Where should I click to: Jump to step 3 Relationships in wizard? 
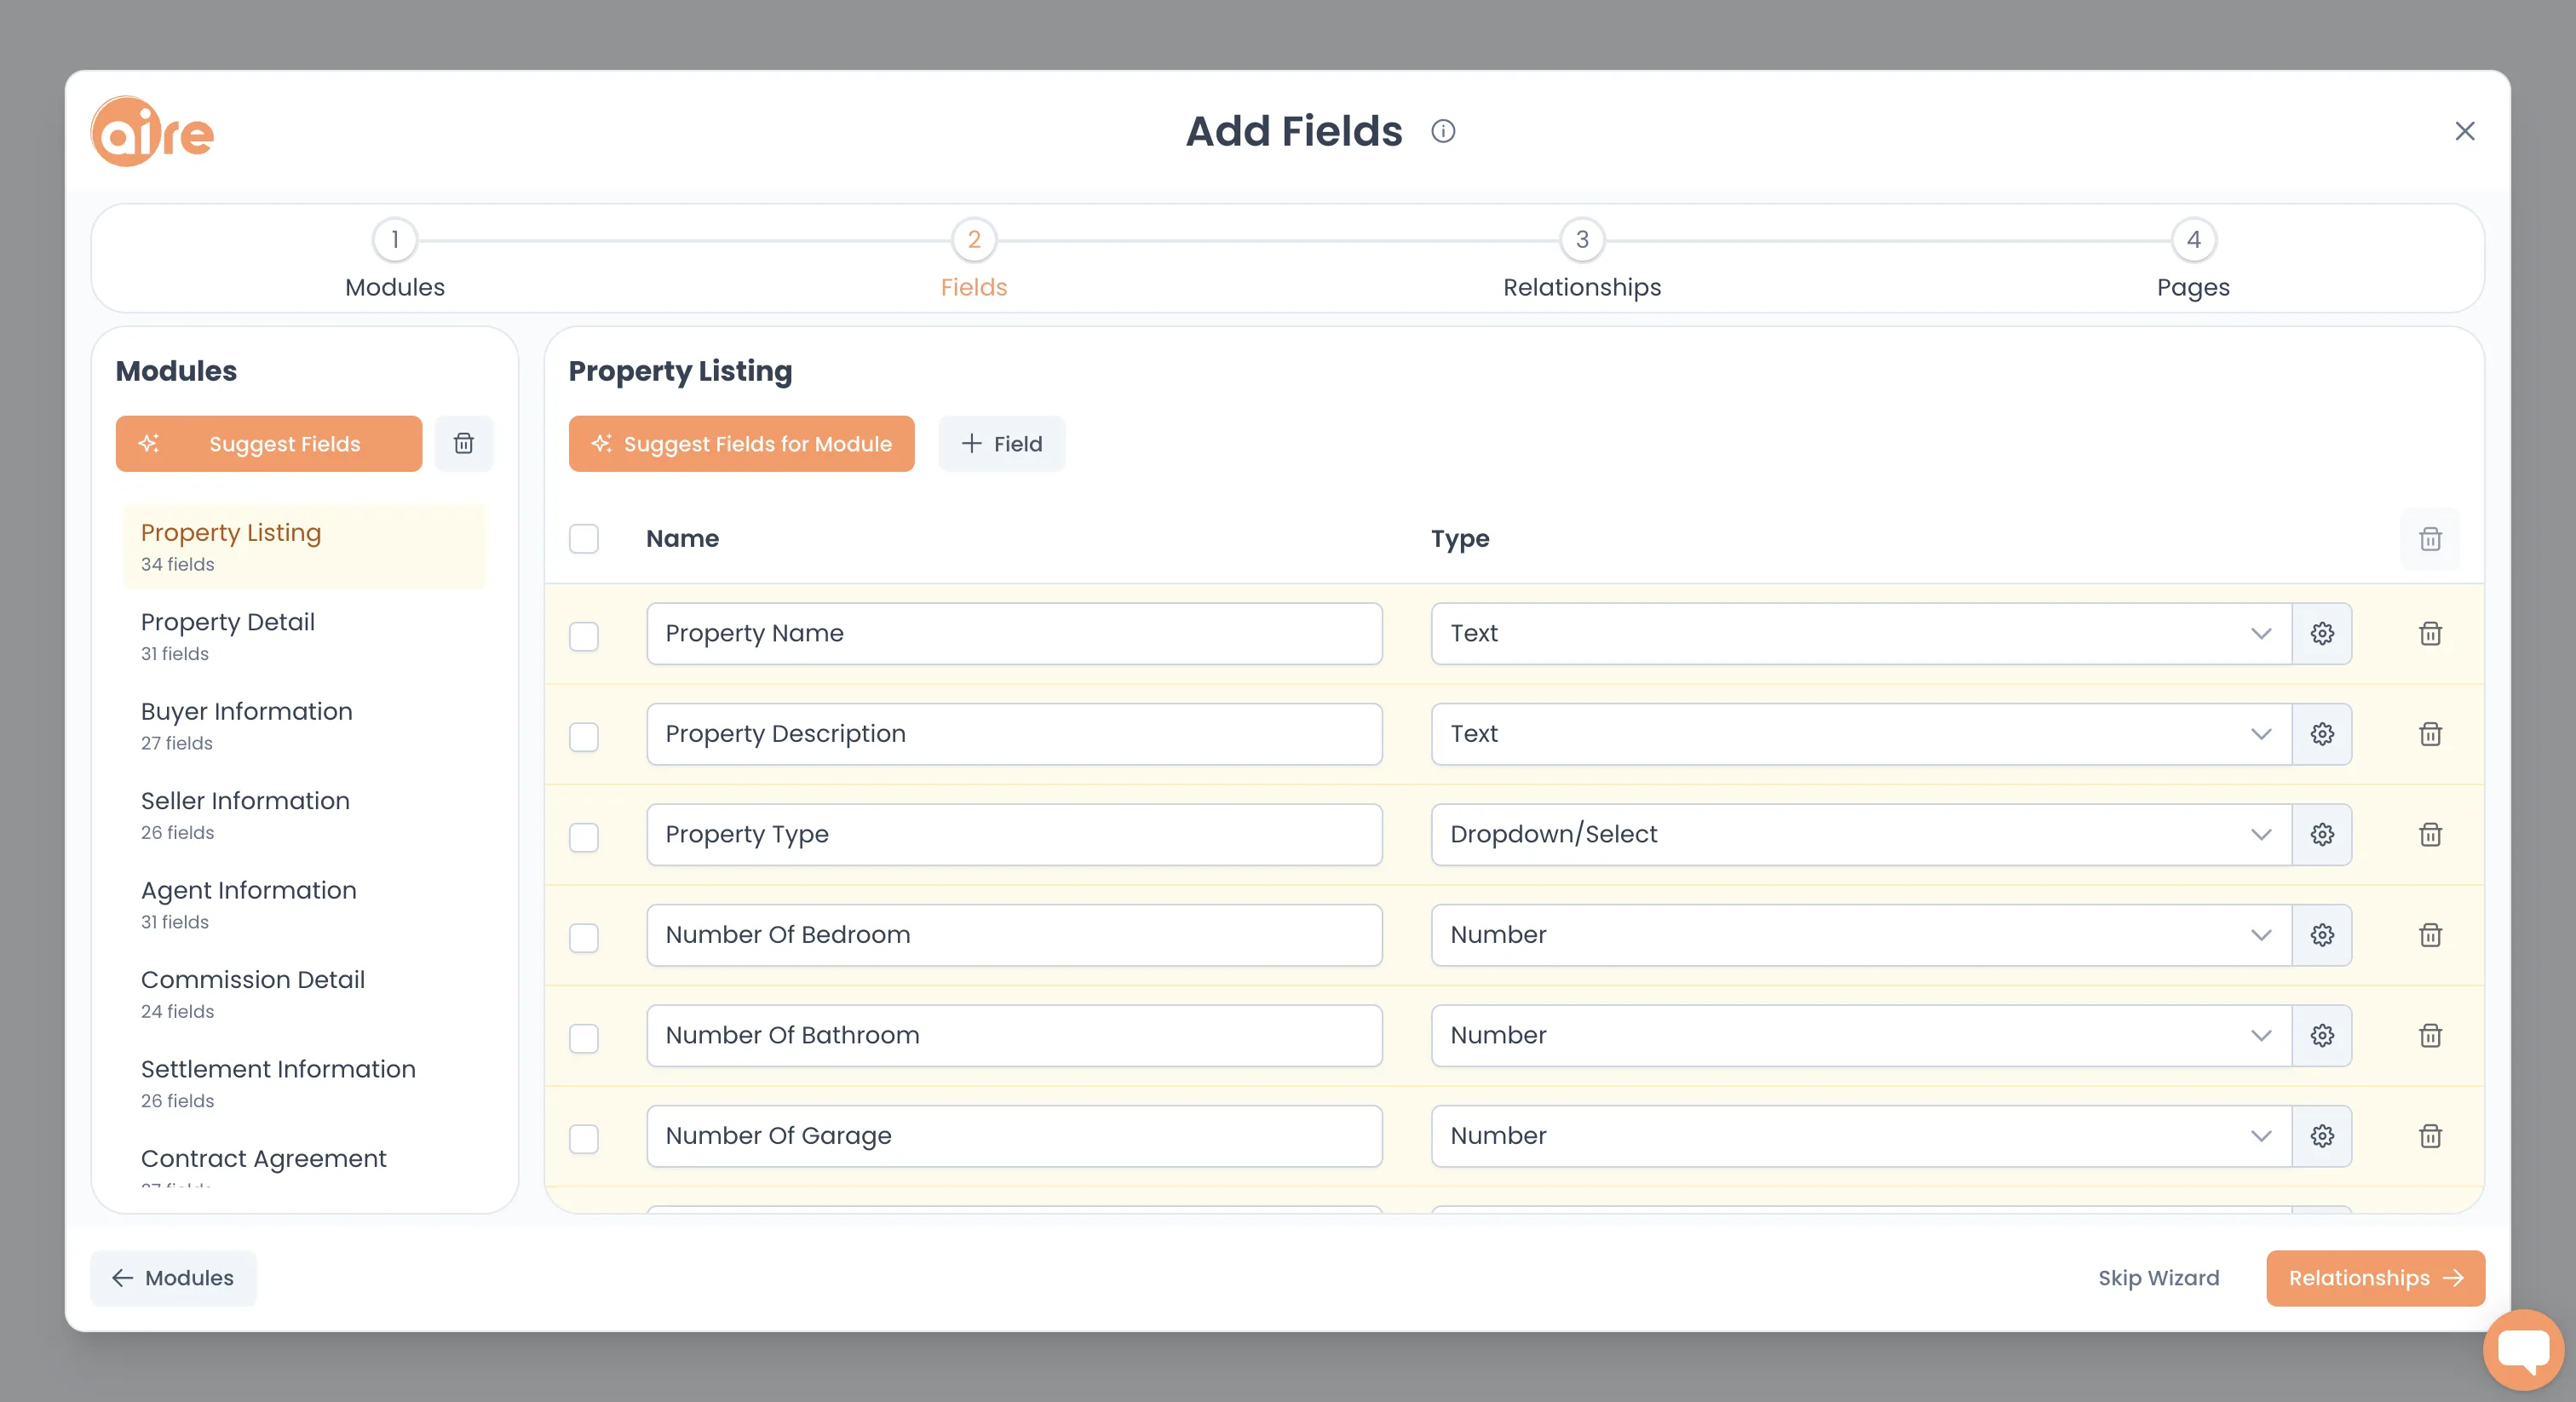tap(1582, 260)
